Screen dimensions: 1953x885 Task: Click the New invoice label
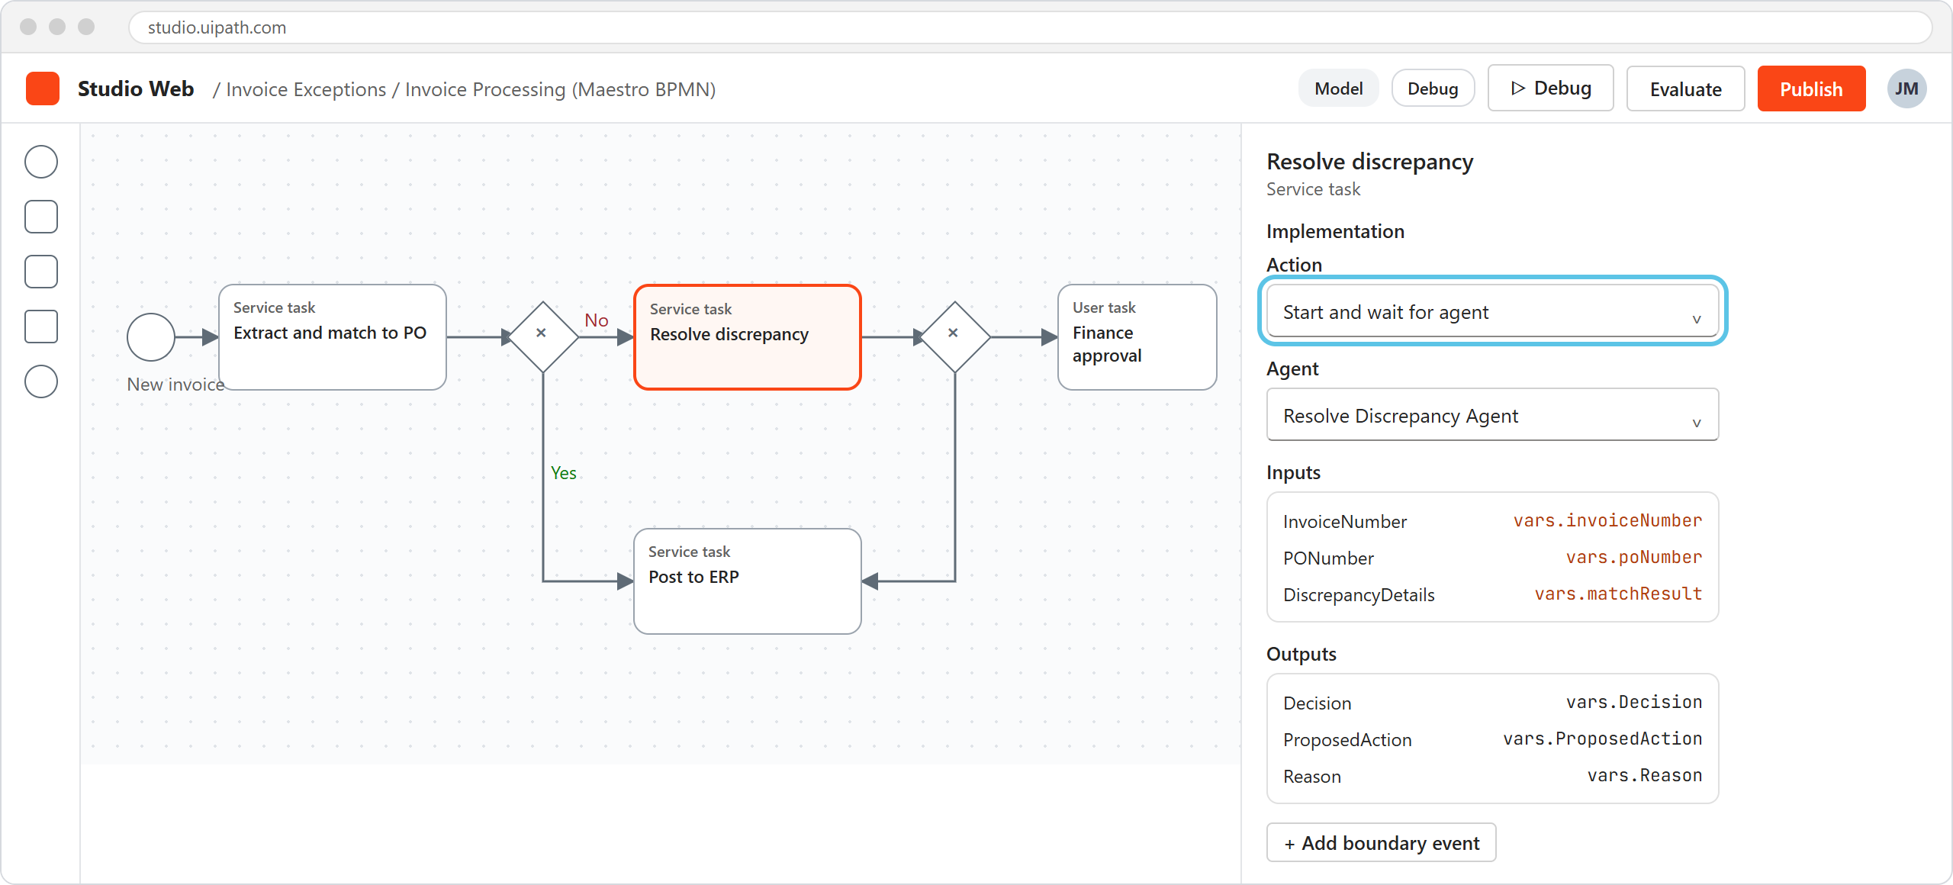(175, 384)
